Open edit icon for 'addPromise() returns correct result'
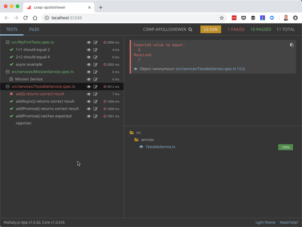The width and height of the screenshot is (302, 227). [x=95, y=109]
